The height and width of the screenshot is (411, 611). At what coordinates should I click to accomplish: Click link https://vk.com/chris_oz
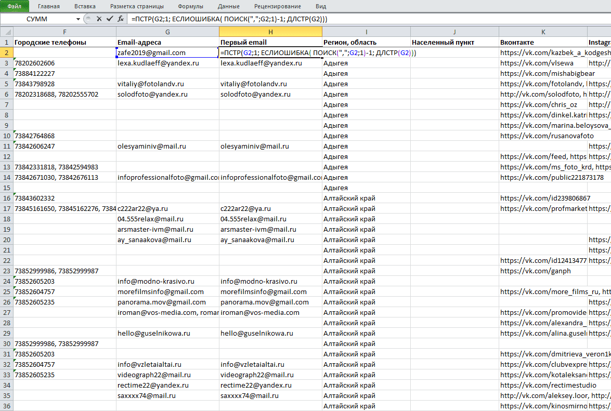click(x=539, y=104)
